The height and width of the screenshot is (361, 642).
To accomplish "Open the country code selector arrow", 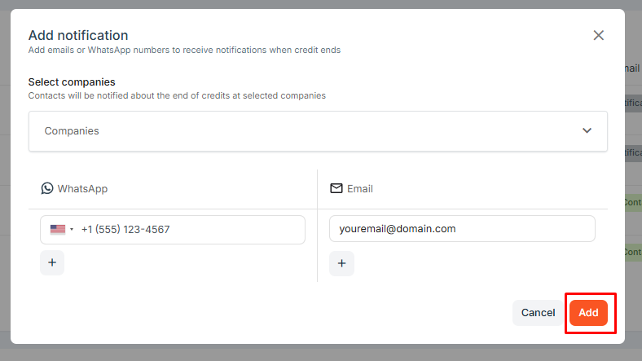I will [x=72, y=229].
